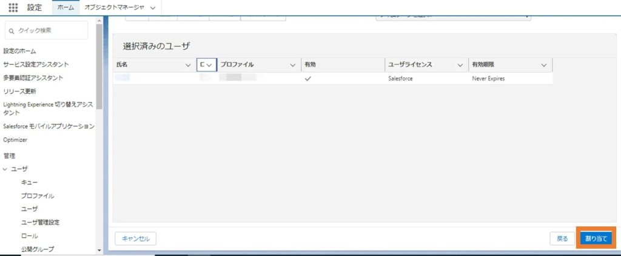Click the 氏名 column header text
Viewport: 621px width, 256px height.
pos(122,65)
